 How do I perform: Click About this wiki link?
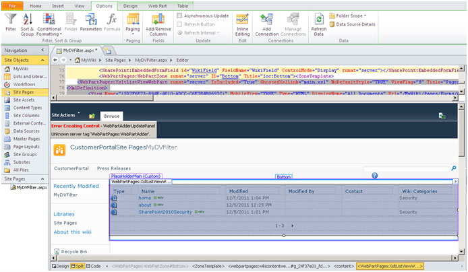click(73, 232)
